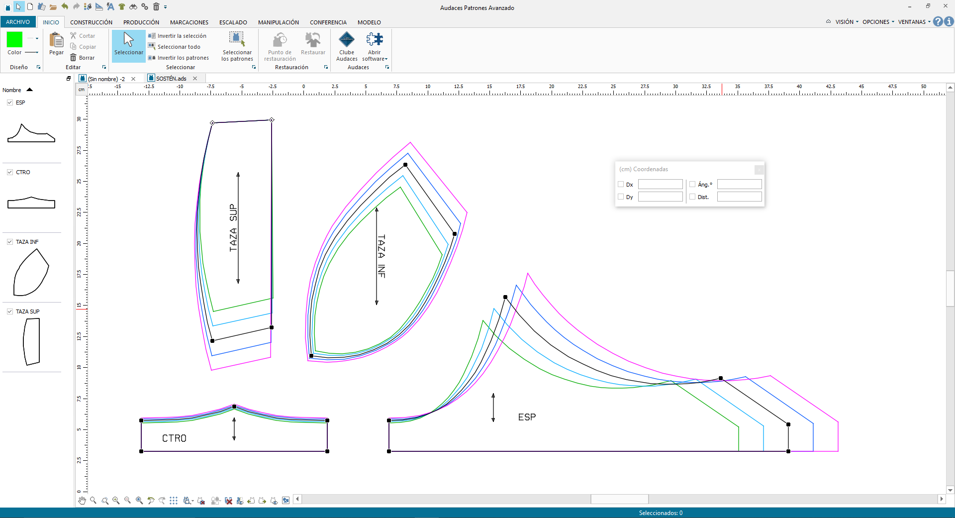
Task: Select the pan hand tool
Action: coord(82,501)
